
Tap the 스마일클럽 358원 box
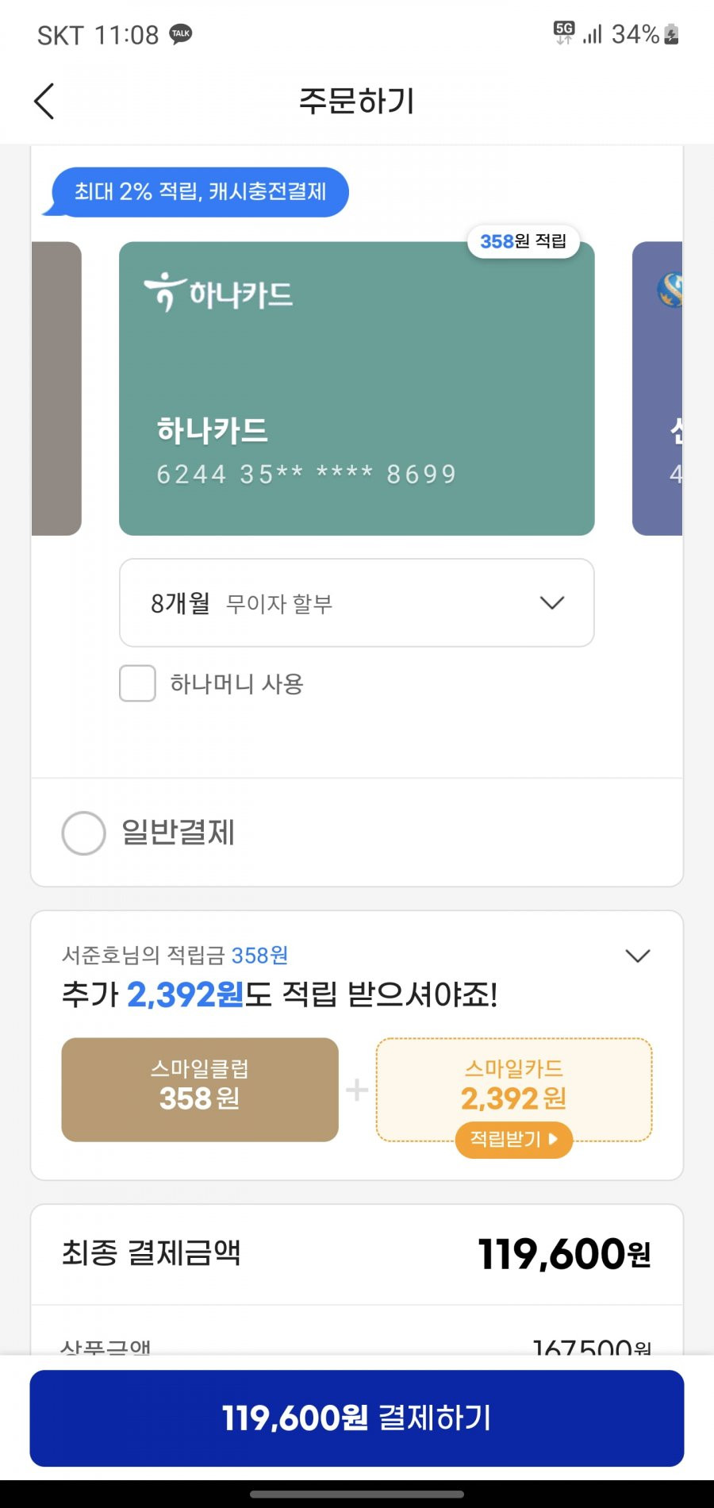(200, 1090)
